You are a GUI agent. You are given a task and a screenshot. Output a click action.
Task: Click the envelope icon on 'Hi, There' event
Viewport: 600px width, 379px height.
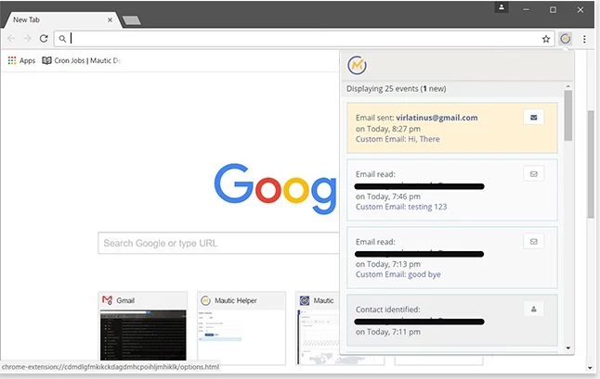tap(533, 117)
